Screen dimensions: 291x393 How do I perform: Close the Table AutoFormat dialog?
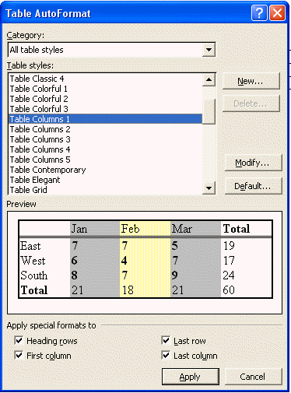tap(277, 12)
